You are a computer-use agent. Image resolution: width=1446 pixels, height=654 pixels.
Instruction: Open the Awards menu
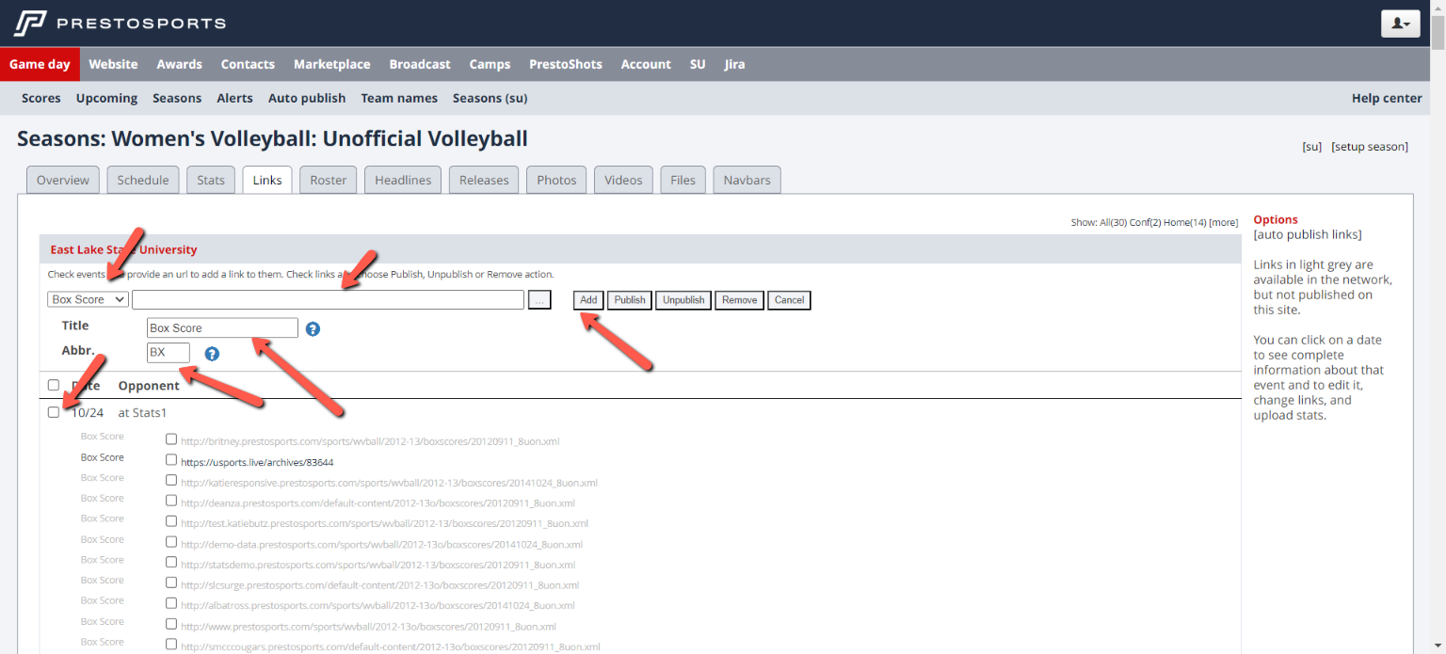click(x=180, y=64)
